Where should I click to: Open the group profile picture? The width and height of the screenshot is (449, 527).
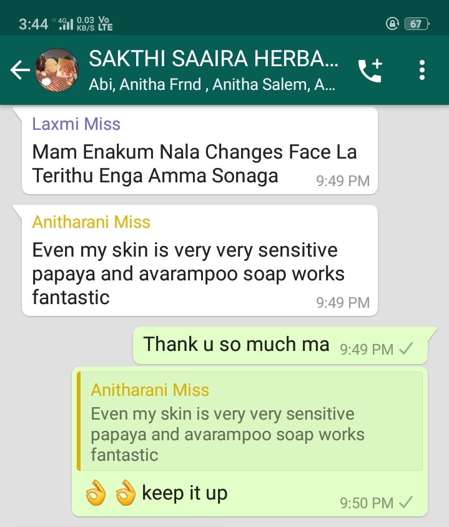click(57, 70)
